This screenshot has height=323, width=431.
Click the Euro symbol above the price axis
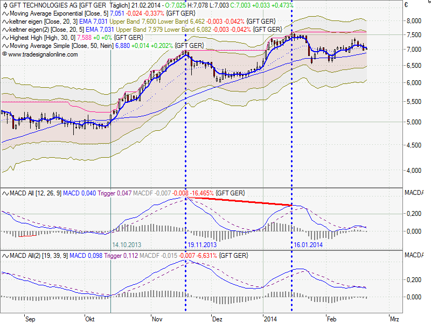[x=413, y=4]
